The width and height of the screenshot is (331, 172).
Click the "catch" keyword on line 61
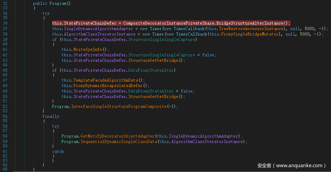point(58,152)
